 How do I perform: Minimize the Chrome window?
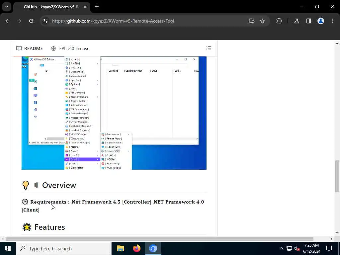(301, 7)
